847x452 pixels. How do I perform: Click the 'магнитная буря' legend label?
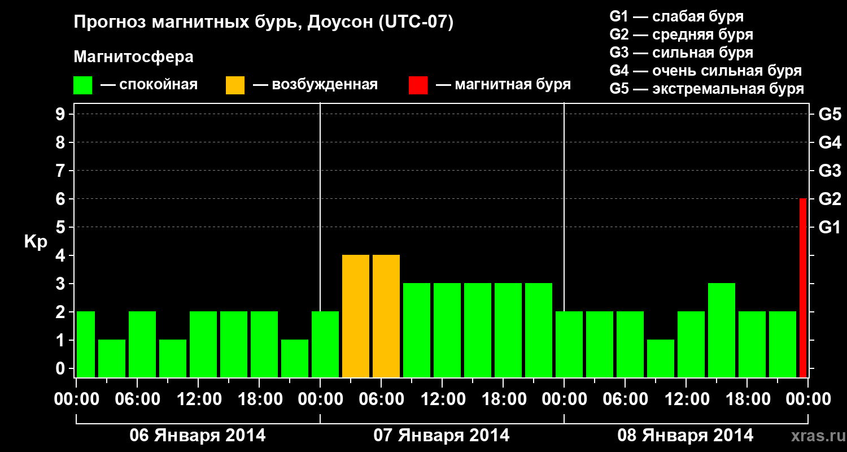pos(513,85)
